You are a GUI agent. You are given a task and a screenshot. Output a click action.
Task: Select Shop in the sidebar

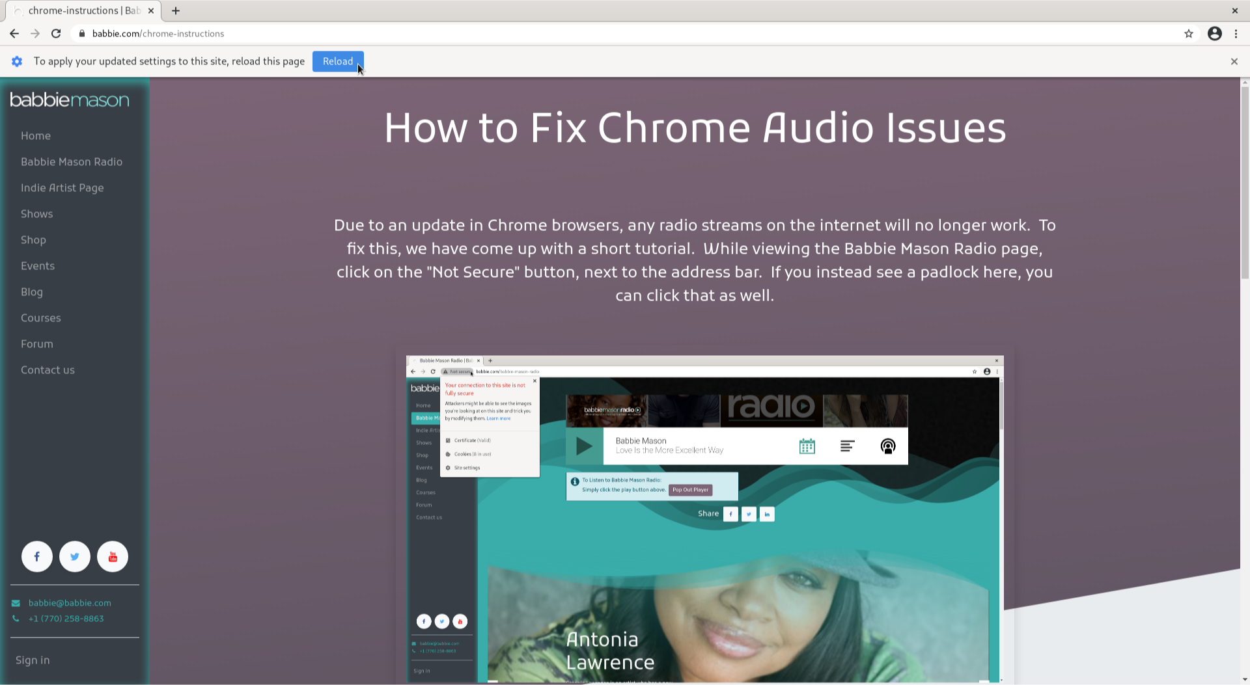pos(33,240)
